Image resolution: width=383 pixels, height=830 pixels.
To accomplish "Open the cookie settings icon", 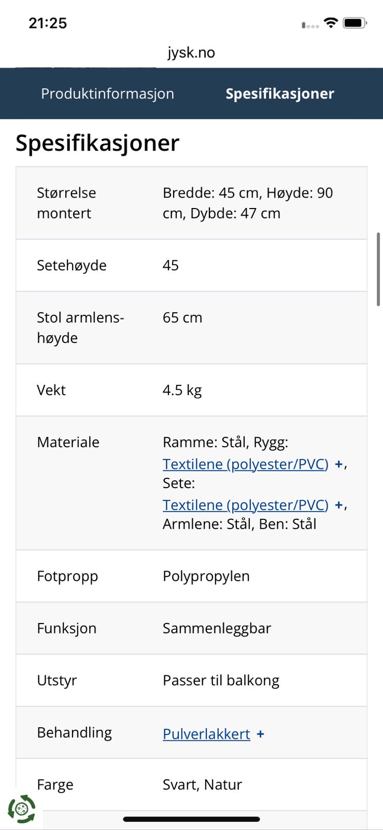I will tap(21, 809).
